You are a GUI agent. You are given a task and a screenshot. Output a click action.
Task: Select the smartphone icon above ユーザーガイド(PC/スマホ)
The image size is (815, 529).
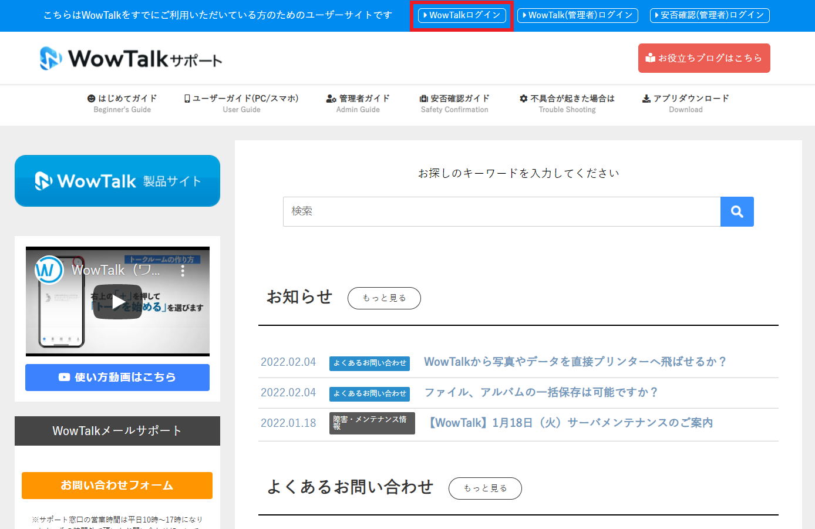187,98
